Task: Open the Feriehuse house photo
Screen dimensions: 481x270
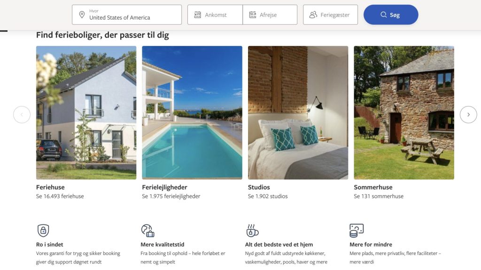Action: pyautogui.click(x=86, y=113)
